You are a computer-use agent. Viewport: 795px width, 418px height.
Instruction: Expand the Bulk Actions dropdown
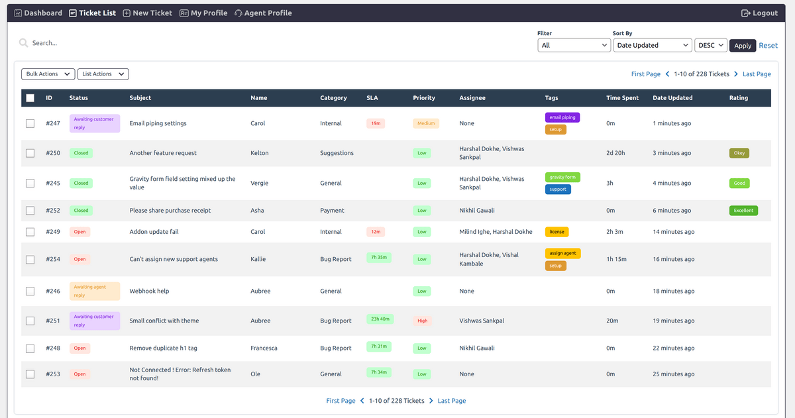[x=48, y=74]
